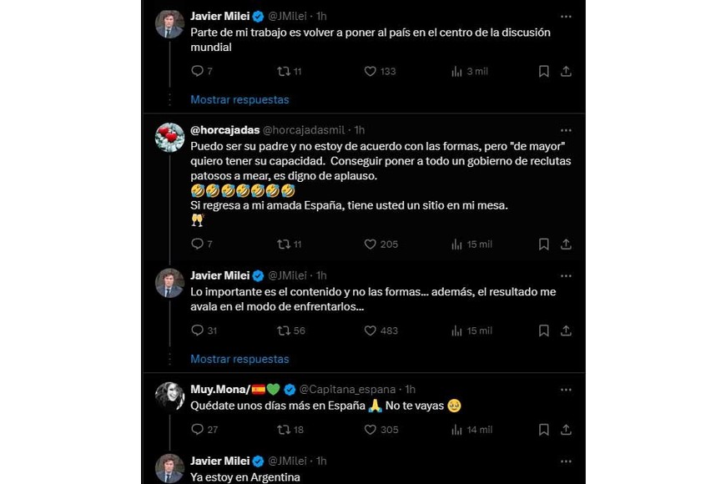Bookmark the @horcajadas reply
This screenshot has height=484, width=726.
click(543, 244)
